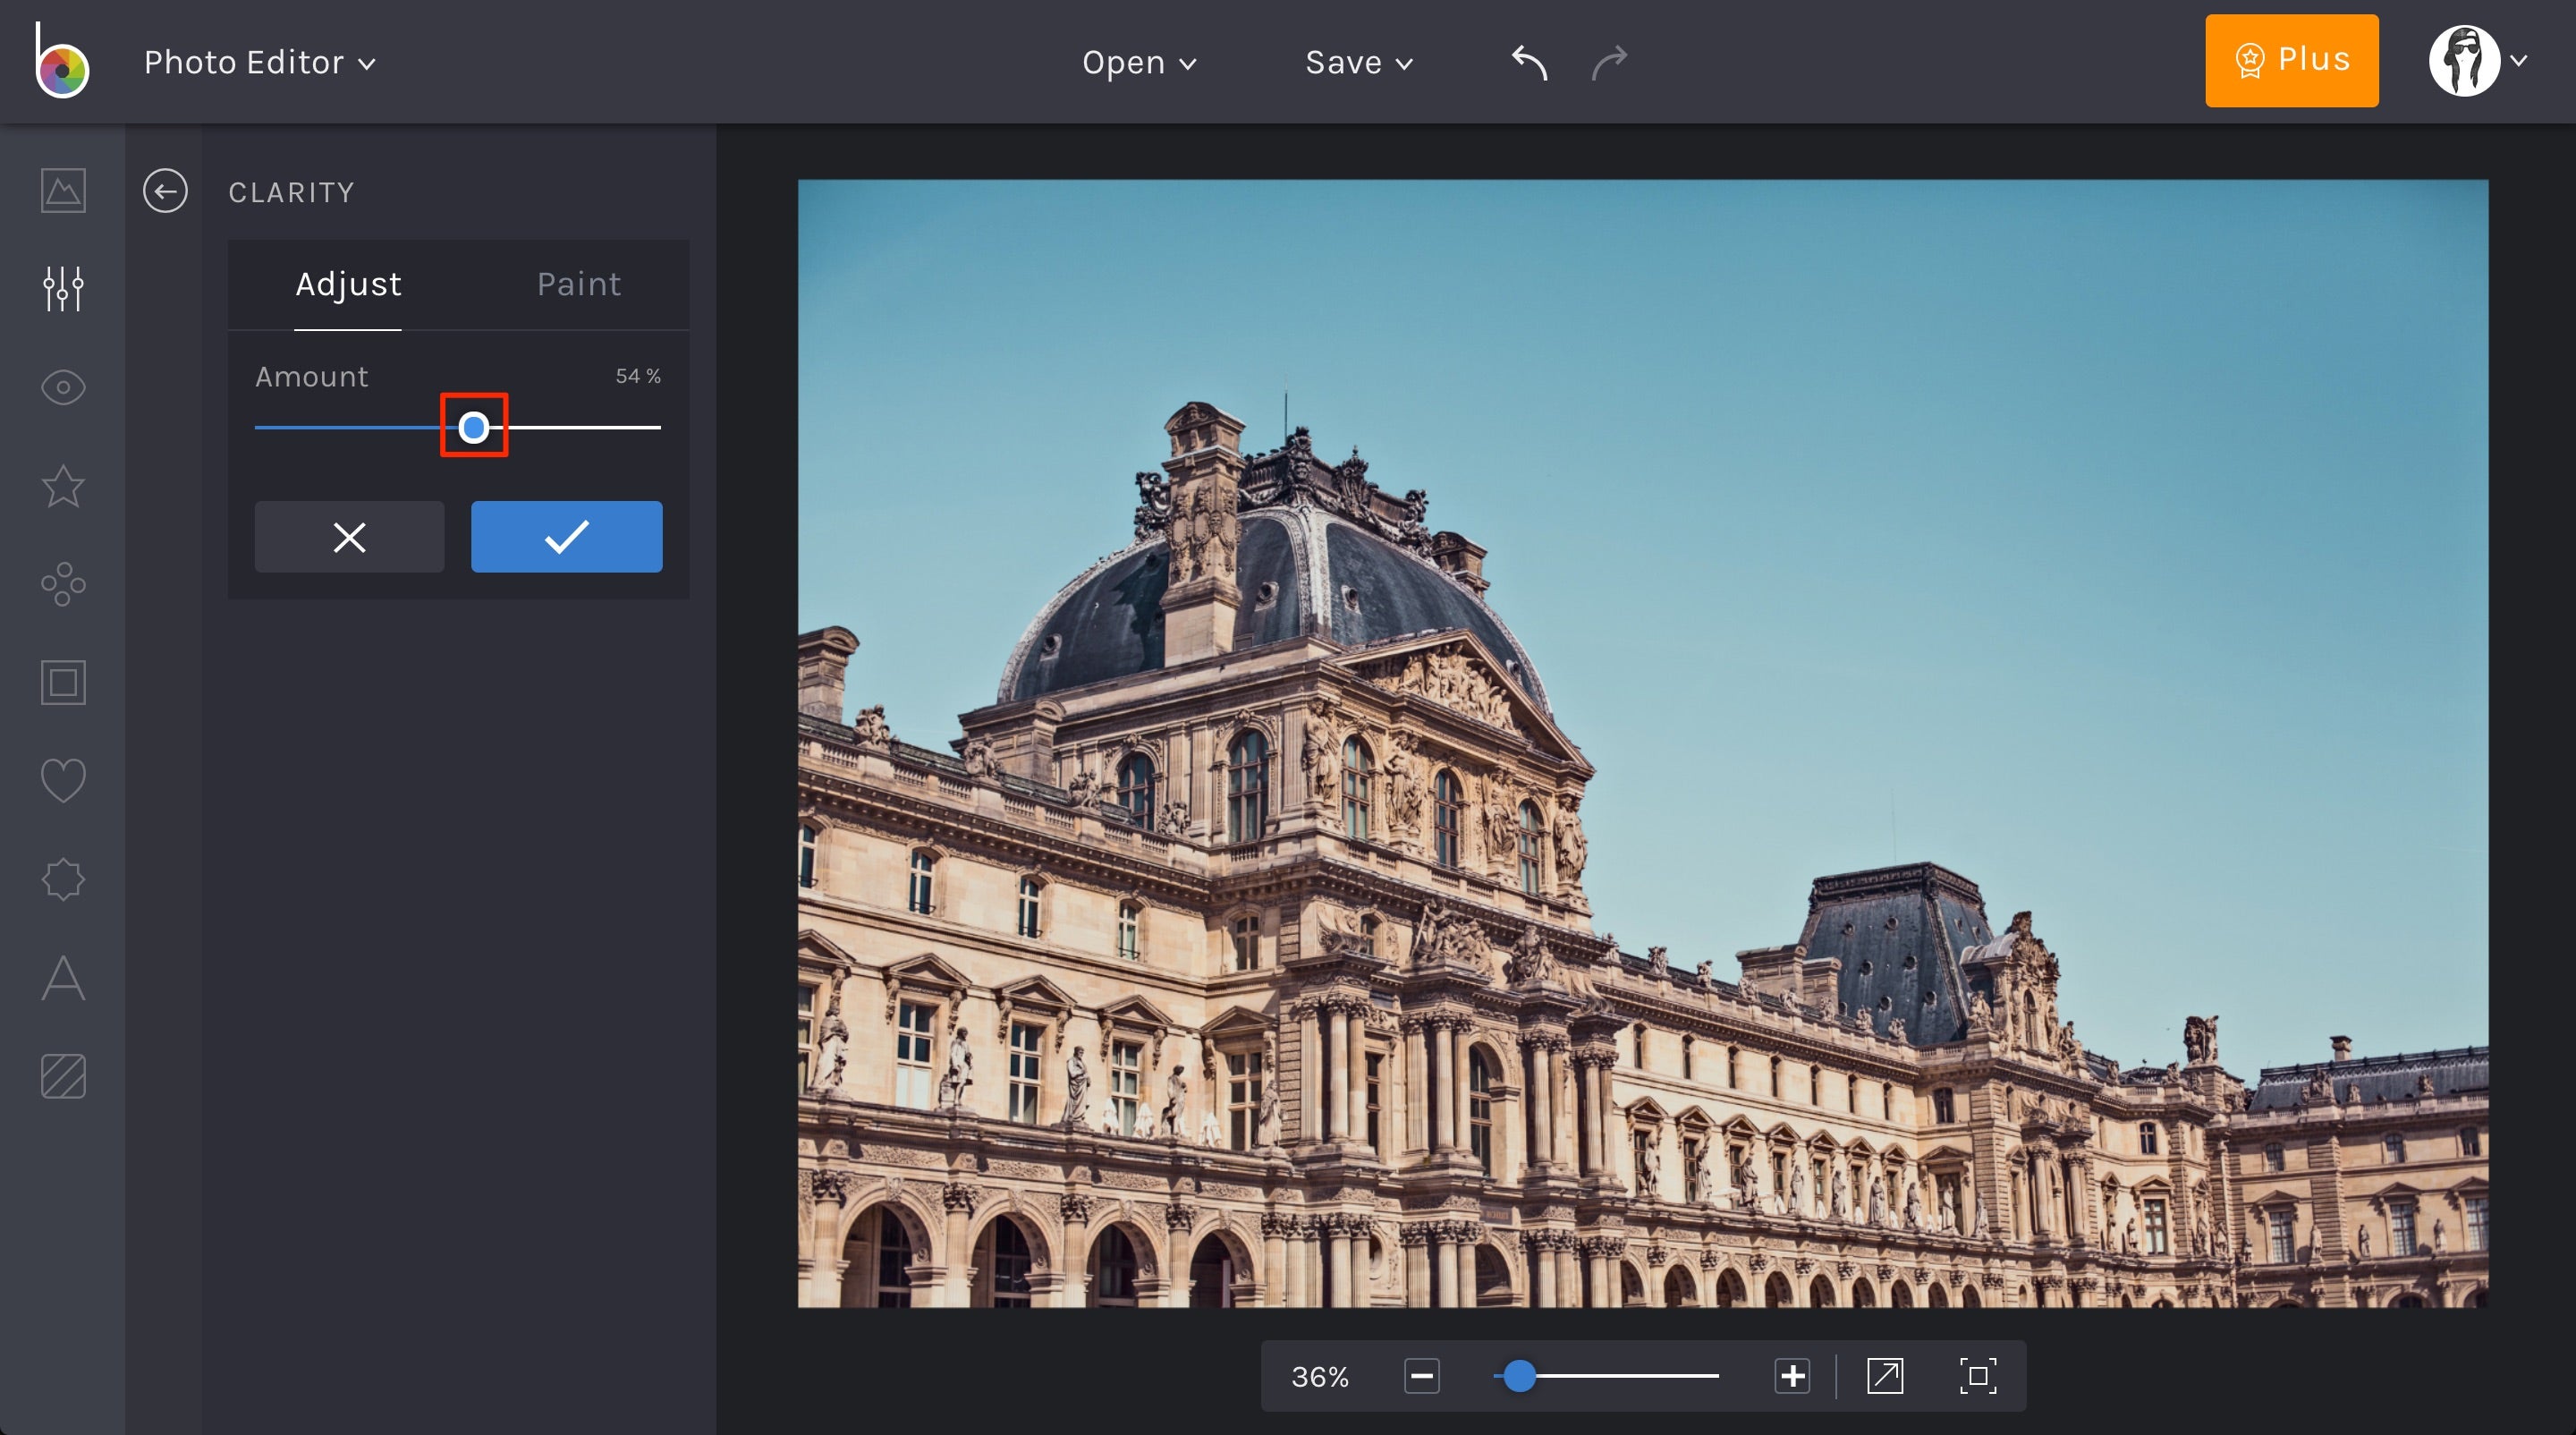Open the Text tool in the sidebar
Viewport: 2576px width, 1435px height.
coord(63,979)
